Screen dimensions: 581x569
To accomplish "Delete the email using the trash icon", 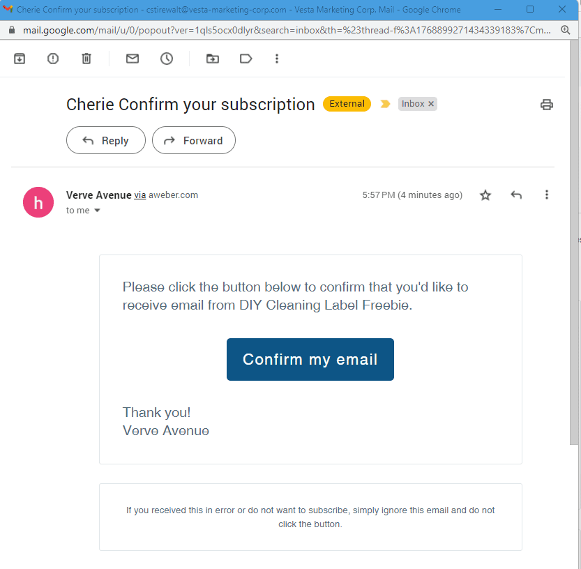I will tap(86, 59).
